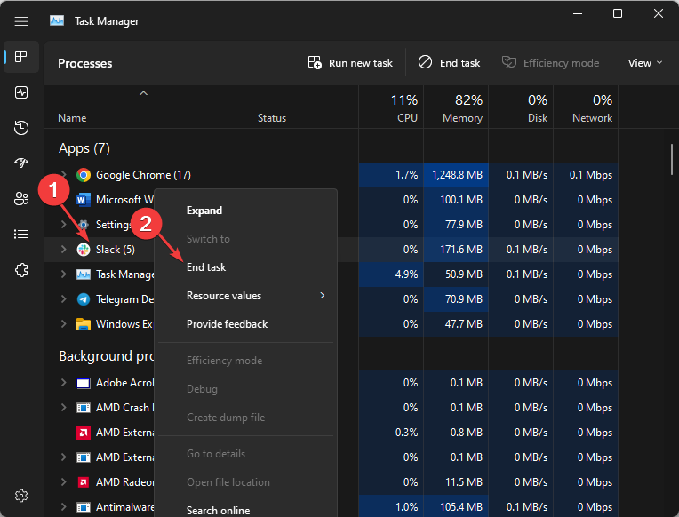
Task: Sort processes by the Status column
Action: point(306,107)
